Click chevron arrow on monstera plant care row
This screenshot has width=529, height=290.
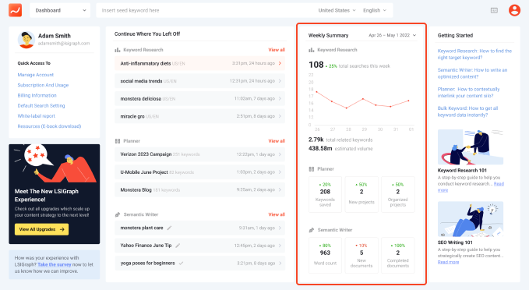pyautogui.click(x=280, y=228)
